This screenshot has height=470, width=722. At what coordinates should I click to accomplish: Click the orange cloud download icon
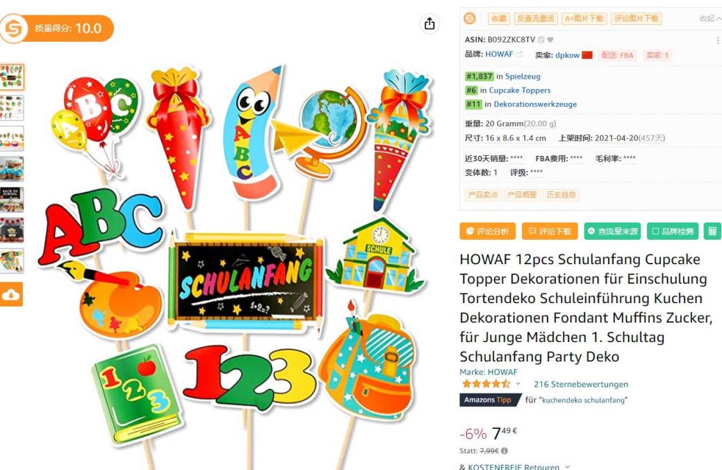(10, 294)
